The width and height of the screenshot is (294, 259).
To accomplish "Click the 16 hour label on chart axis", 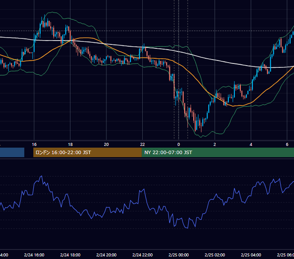I will [x=34, y=145].
